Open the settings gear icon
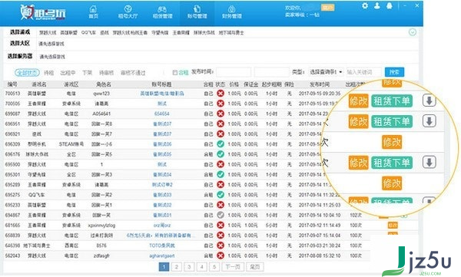The width and height of the screenshot is (461, 277). click(x=365, y=5)
